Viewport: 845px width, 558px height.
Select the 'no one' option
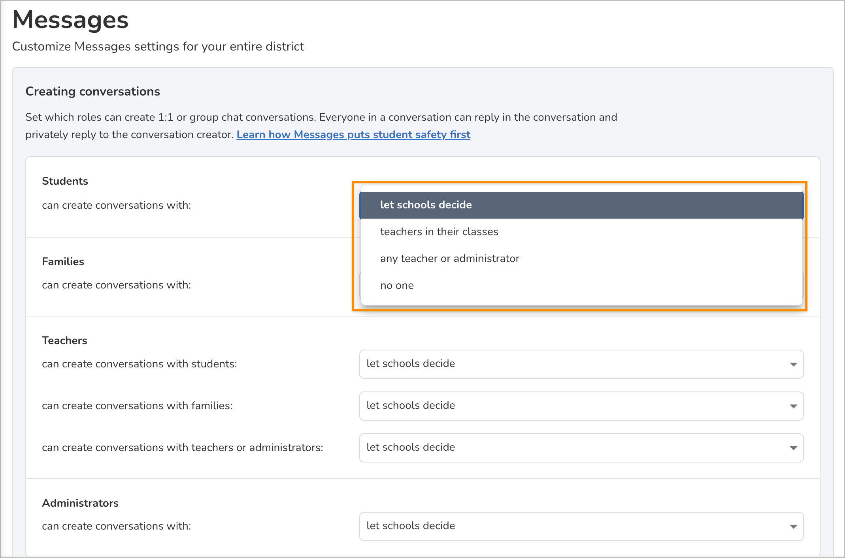click(397, 285)
